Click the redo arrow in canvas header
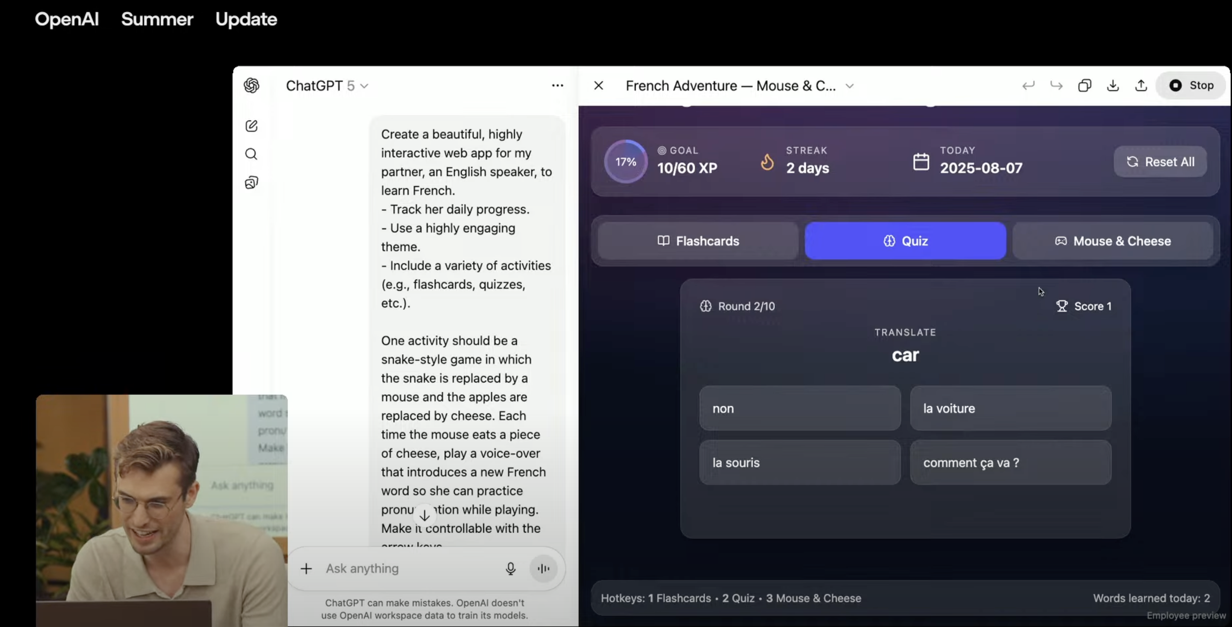 [1056, 86]
